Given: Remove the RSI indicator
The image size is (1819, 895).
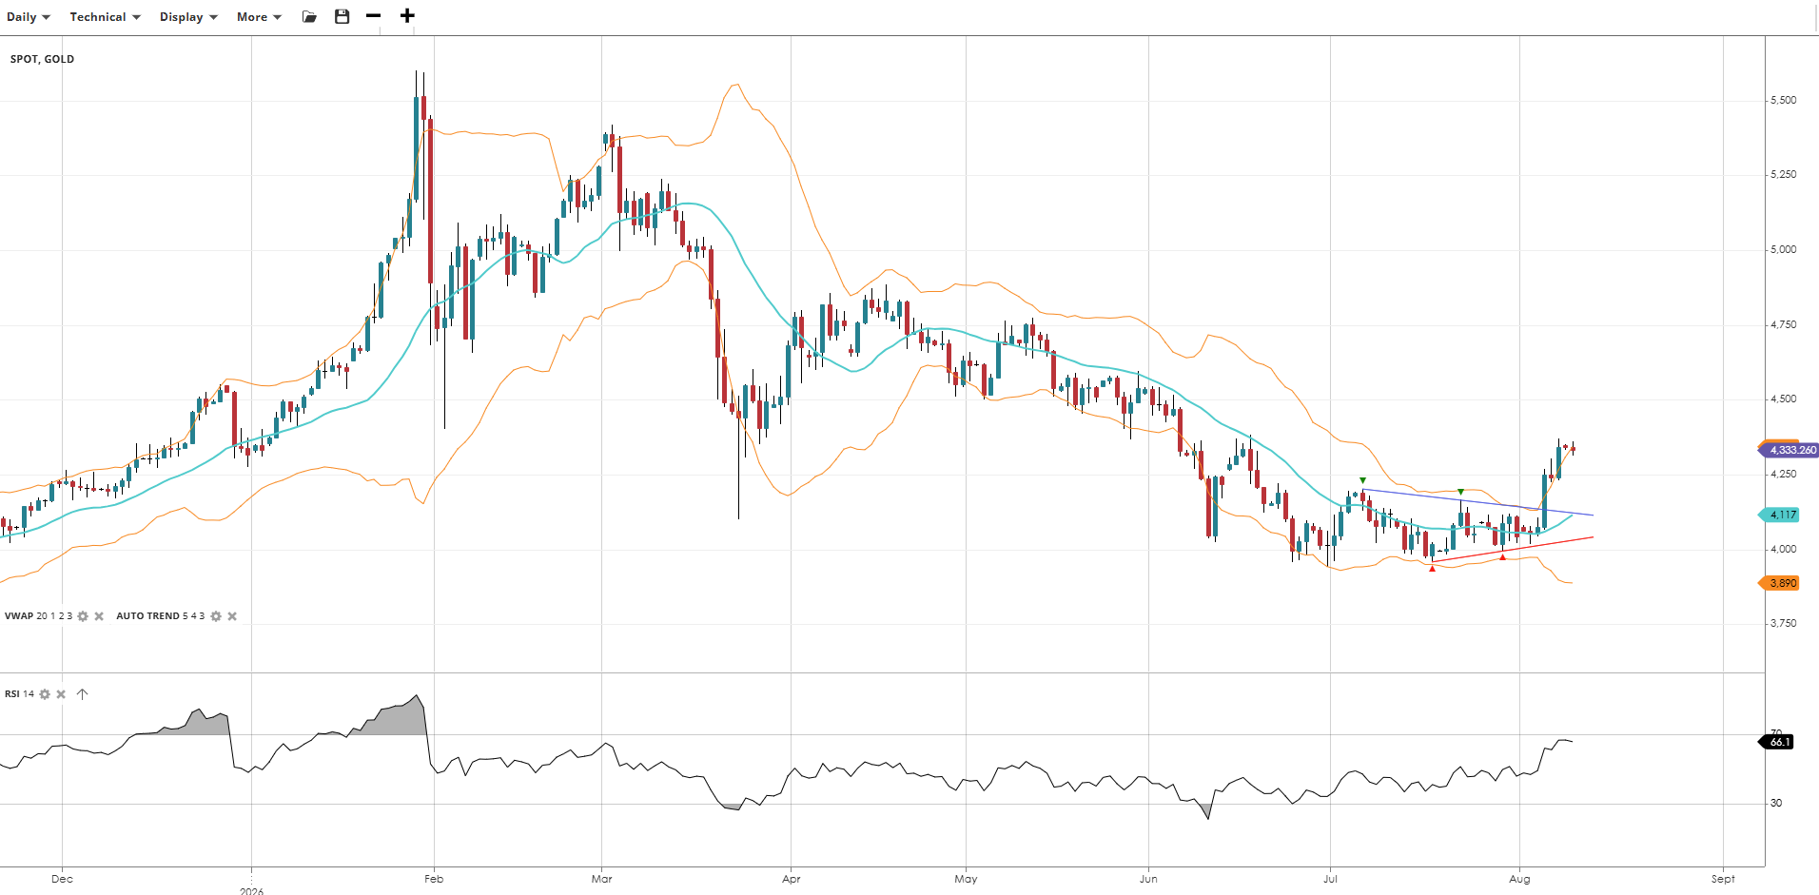Looking at the screenshot, I should 61,694.
